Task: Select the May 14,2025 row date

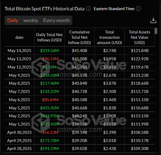Action: click(x=19, y=50)
